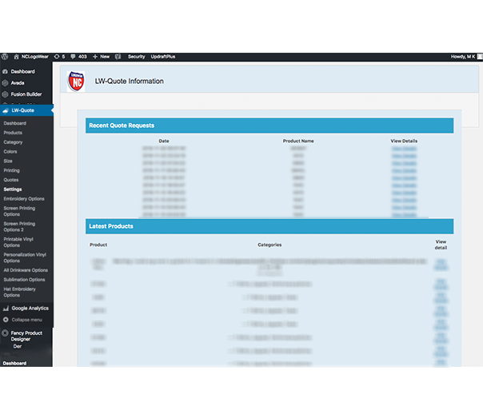
Task: Click the Fusion Builder sidebar icon
Action: point(6,94)
